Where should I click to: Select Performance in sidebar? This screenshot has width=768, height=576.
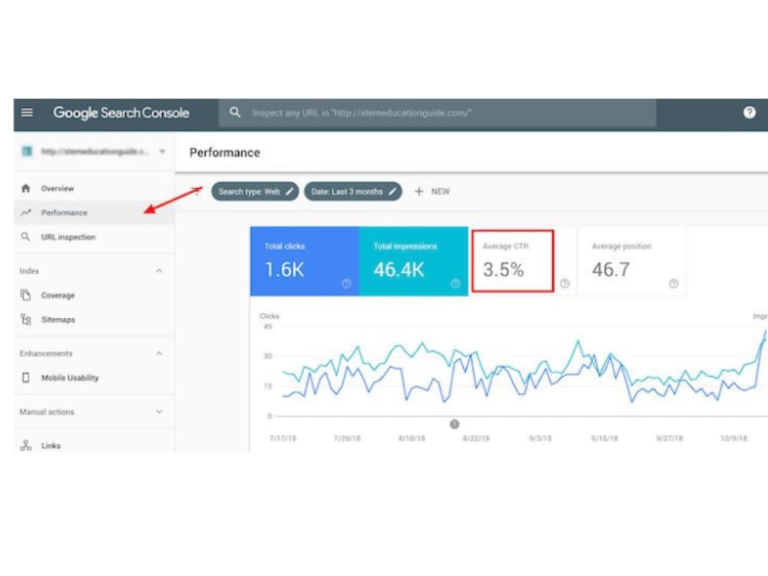[x=94, y=213]
